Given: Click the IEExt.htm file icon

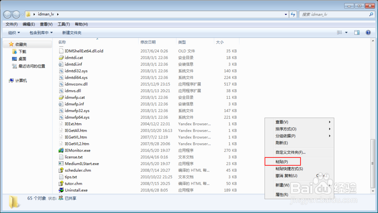Looking at the screenshot, I should coord(61,124).
